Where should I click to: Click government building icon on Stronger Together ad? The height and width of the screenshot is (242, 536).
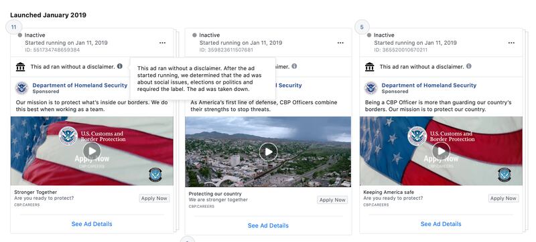[21, 67]
